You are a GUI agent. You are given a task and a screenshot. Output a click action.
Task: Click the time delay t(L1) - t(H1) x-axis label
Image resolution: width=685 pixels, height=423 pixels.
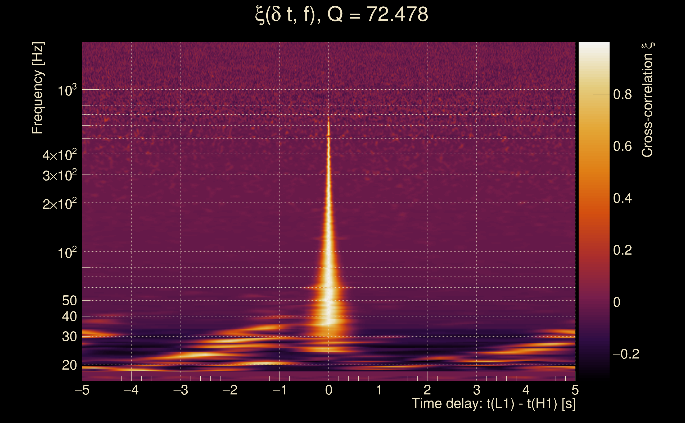[493, 404]
